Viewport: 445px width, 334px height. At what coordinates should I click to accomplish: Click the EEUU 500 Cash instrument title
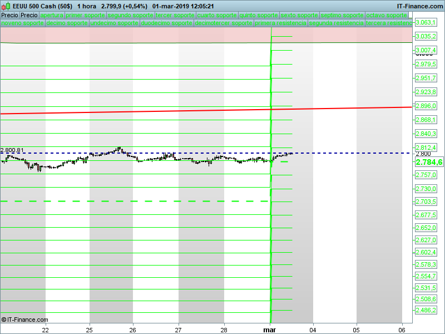[43, 6]
